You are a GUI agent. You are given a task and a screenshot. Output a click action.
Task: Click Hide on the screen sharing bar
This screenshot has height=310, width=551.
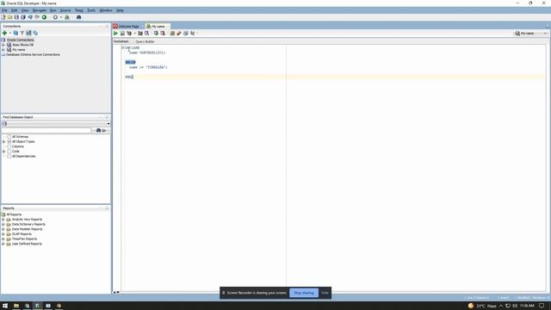[x=325, y=293]
